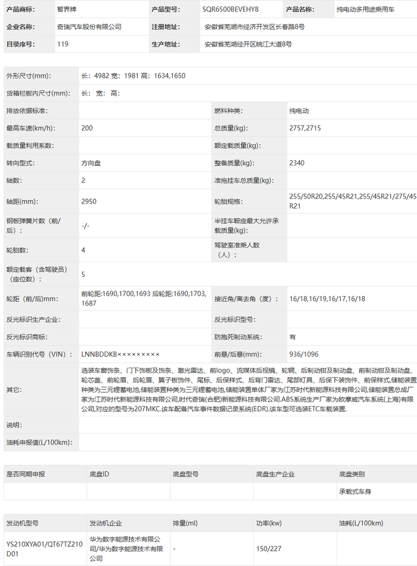Click the 底盘ID column header
The height and width of the screenshot is (566, 417).
(x=99, y=474)
